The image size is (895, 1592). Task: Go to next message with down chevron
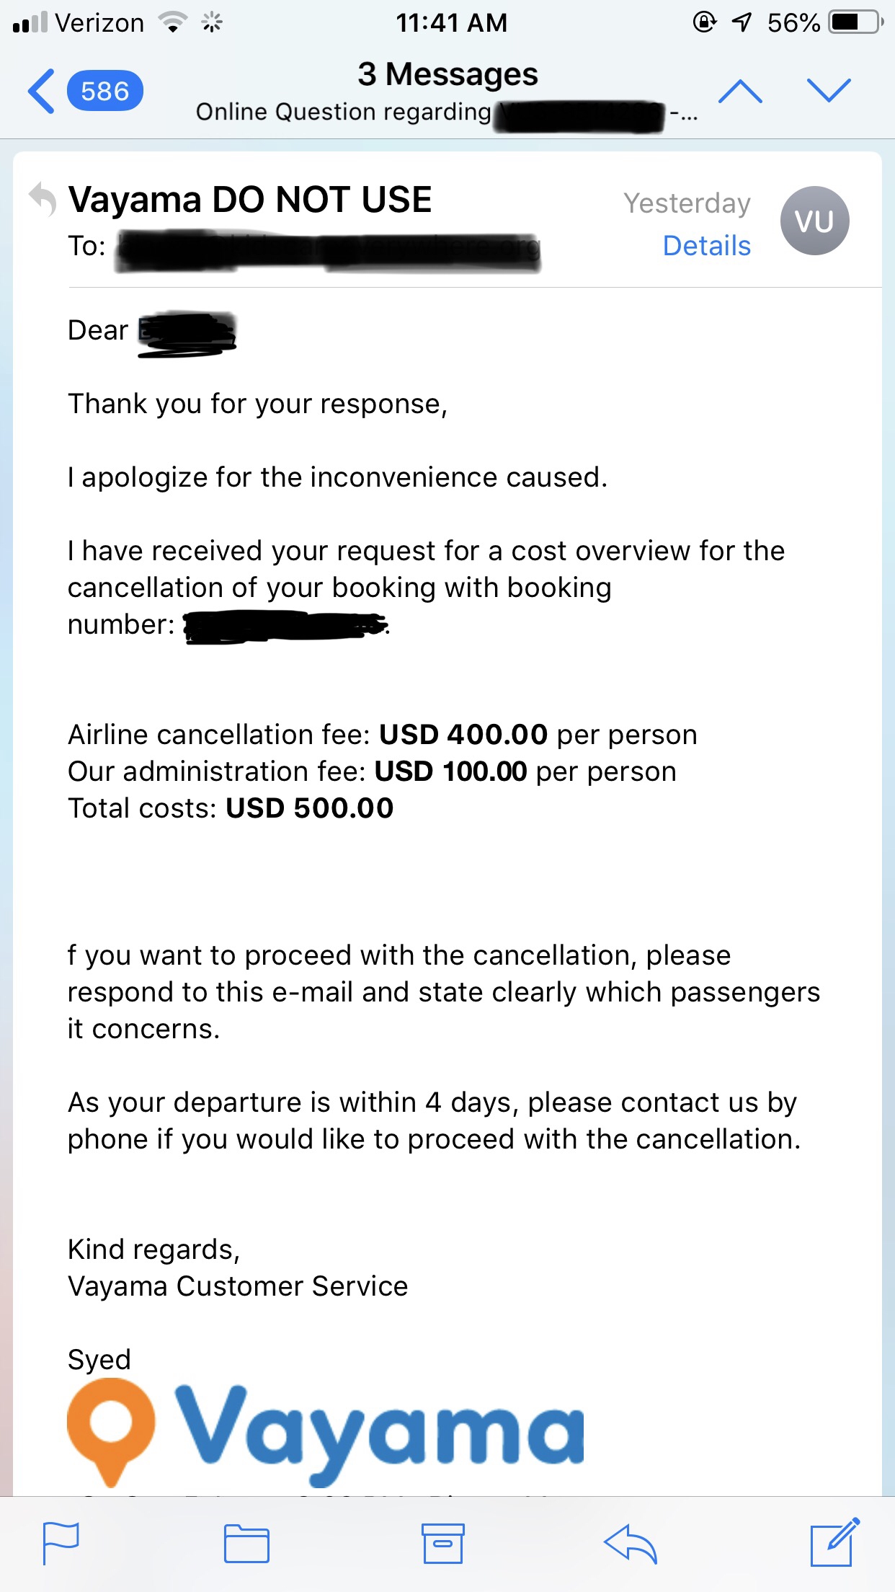pos(829,90)
